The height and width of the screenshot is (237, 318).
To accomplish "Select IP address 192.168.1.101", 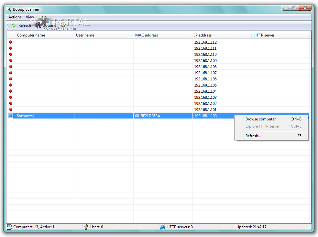I will (x=205, y=110).
